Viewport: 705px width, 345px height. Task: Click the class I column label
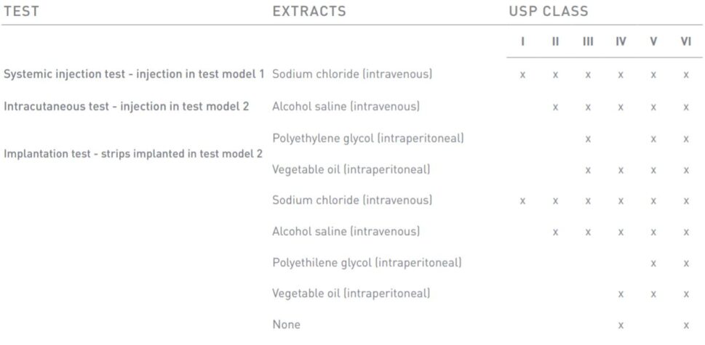pyautogui.click(x=522, y=41)
